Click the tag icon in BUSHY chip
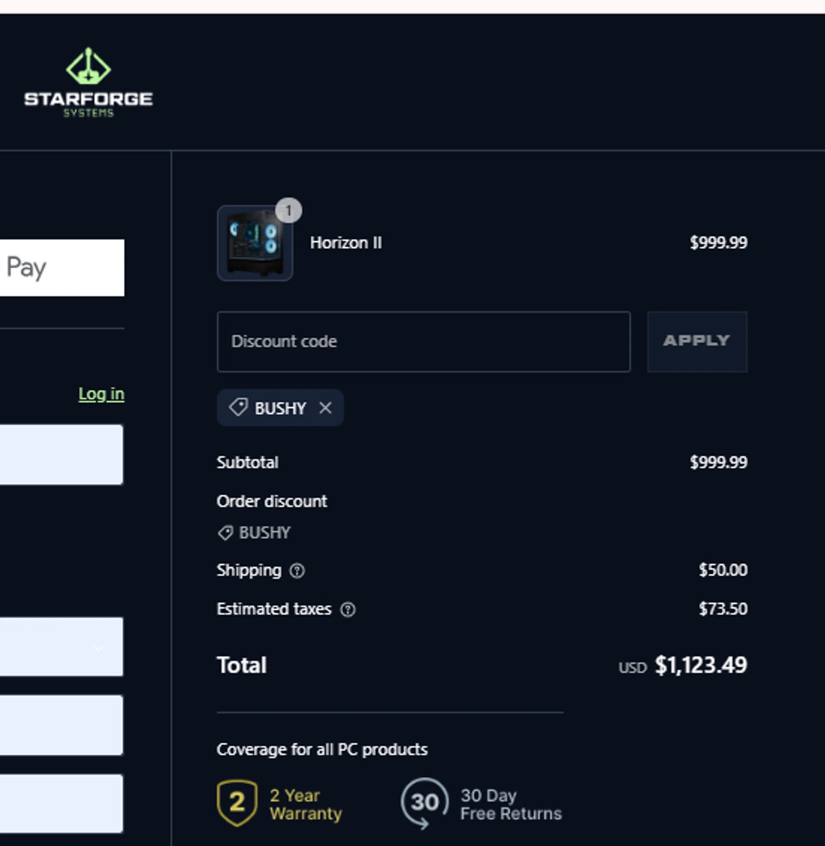This screenshot has width=825, height=846. click(x=238, y=407)
